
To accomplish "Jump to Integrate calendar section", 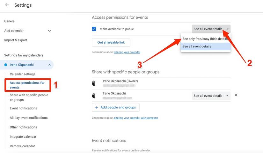I will pos(23,137).
